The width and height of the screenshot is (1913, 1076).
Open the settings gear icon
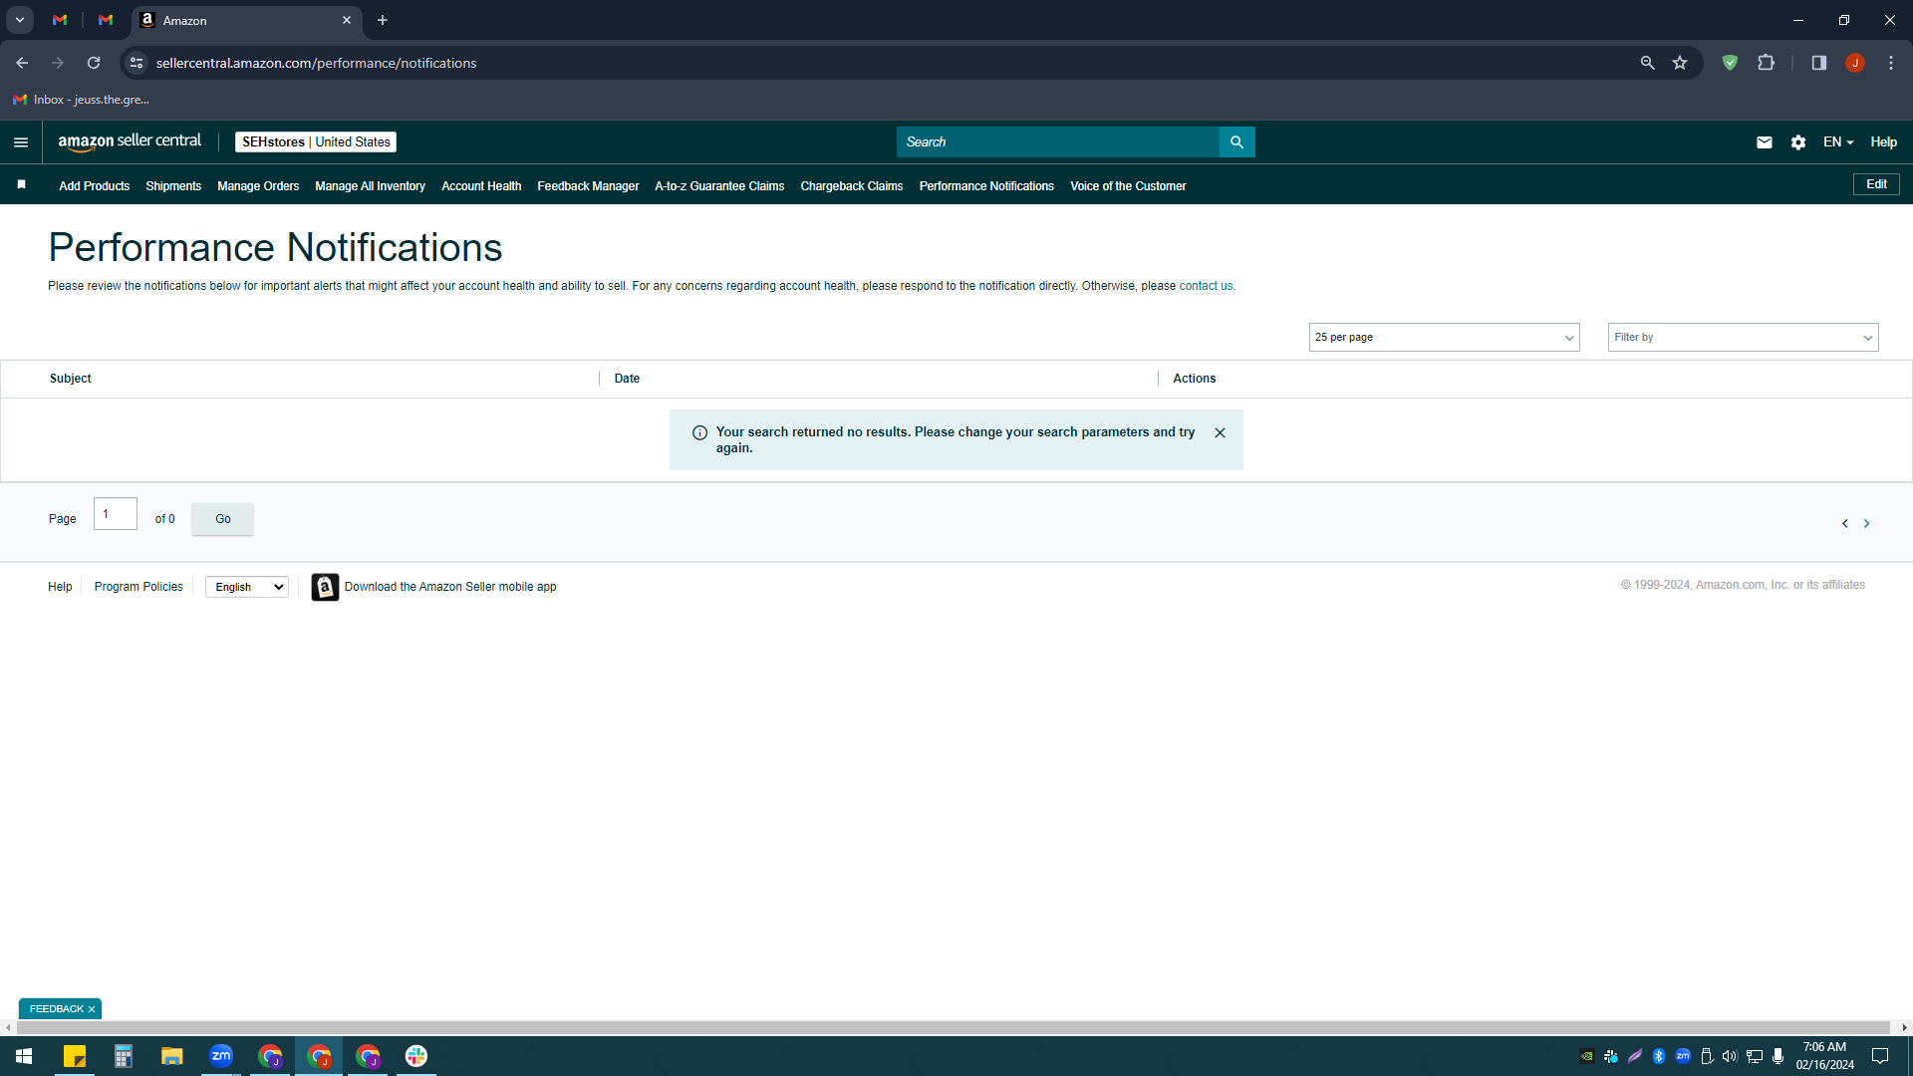[1798, 142]
